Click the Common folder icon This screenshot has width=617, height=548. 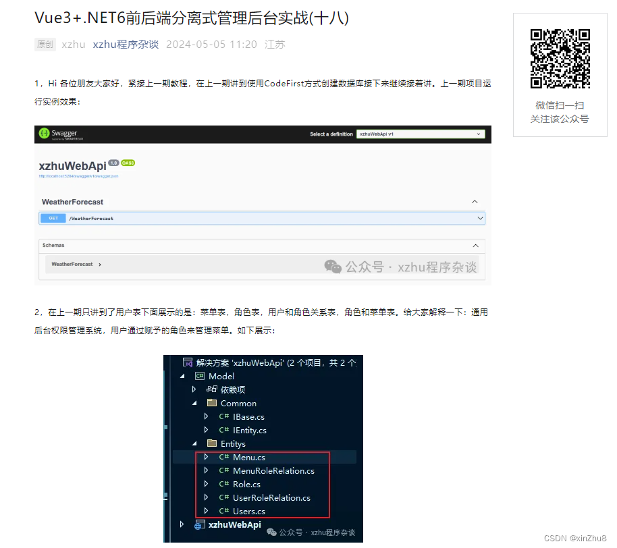coord(212,403)
